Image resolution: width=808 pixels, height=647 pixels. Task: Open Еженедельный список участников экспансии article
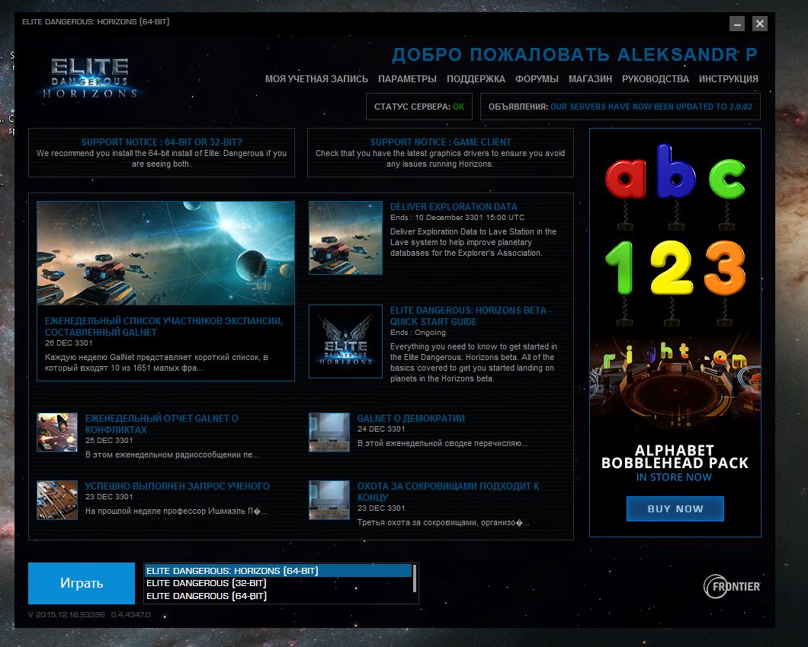click(x=163, y=327)
